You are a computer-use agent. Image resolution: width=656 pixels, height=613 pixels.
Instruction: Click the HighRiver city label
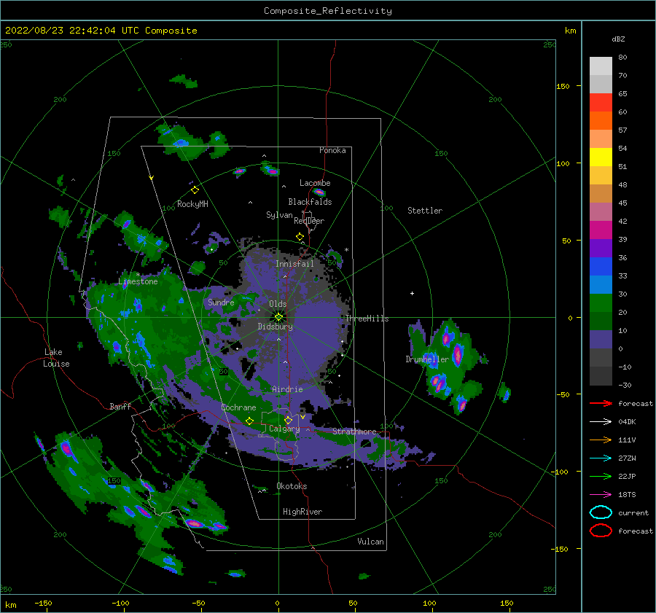point(302,512)
